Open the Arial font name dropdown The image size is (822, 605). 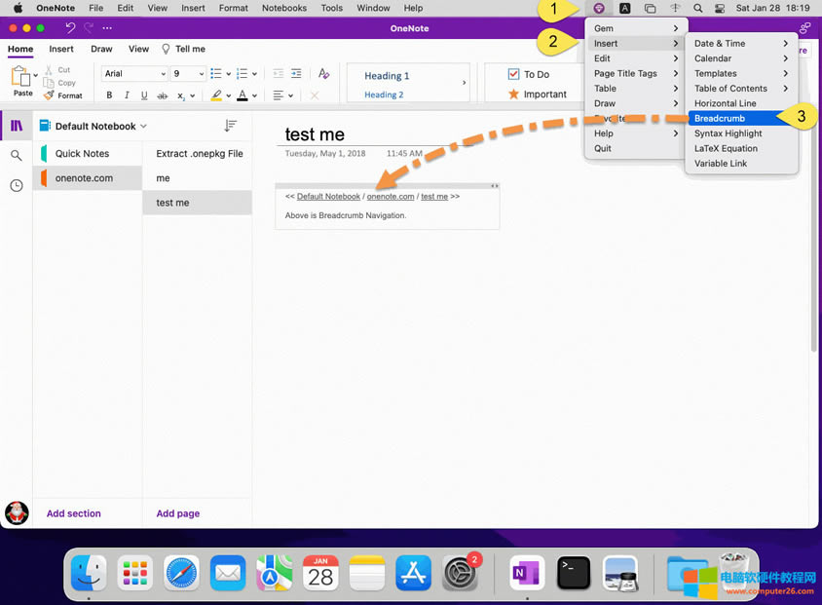(134, 74)
